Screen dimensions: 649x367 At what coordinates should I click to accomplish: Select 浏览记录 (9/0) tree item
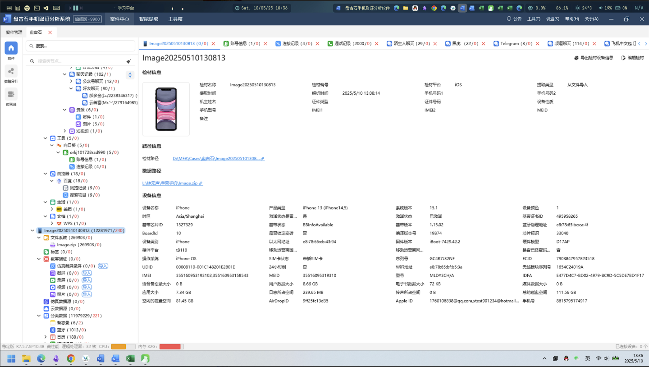point(82,188)
